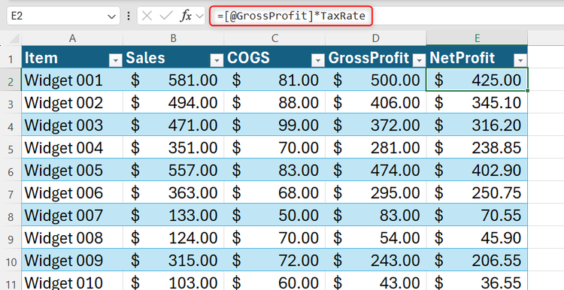Open the Item column filter dropdown
The image size is (564, 290).
(116, 61)
